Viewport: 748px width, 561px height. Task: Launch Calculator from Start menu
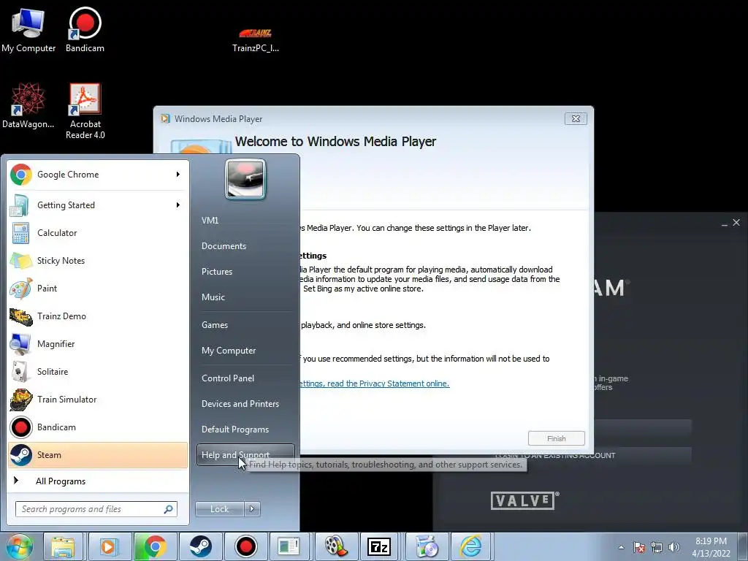coord(98,233)
